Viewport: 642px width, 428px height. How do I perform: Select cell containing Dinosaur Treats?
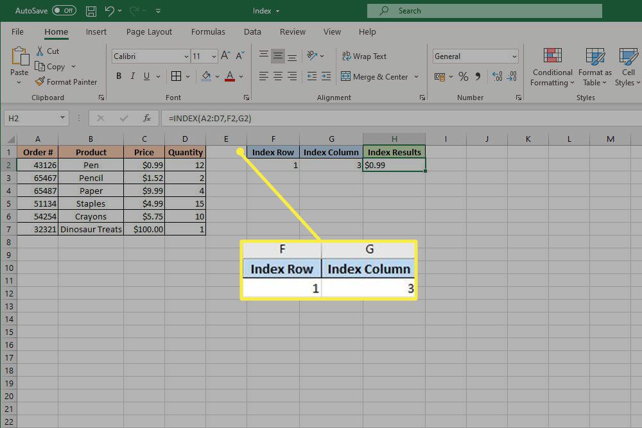[91, 229]
